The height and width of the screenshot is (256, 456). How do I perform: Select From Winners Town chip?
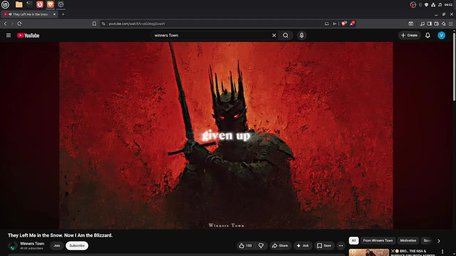(x=378, y=241)
